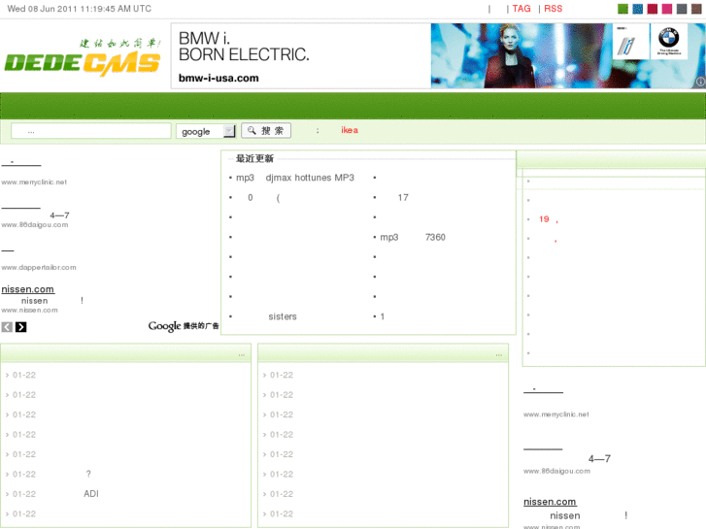Image resolution: width=706 pixels, height=529 pixels.
Task: Open the TAG link in top bar
Action: tap(521, 9)
